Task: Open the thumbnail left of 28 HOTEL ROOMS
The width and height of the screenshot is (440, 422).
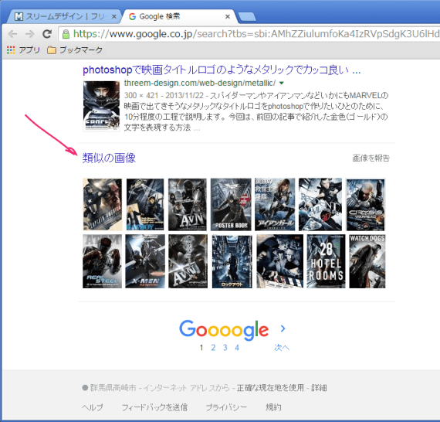Action: tap(279, 261)
